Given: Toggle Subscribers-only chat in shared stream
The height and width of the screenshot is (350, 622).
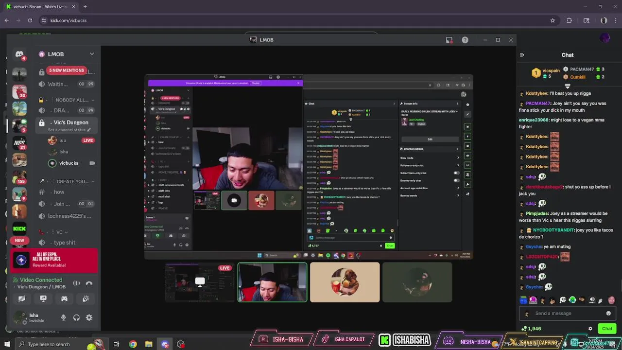Looking at the screenshot, I should pyautogui.click(x=456, y=173).
